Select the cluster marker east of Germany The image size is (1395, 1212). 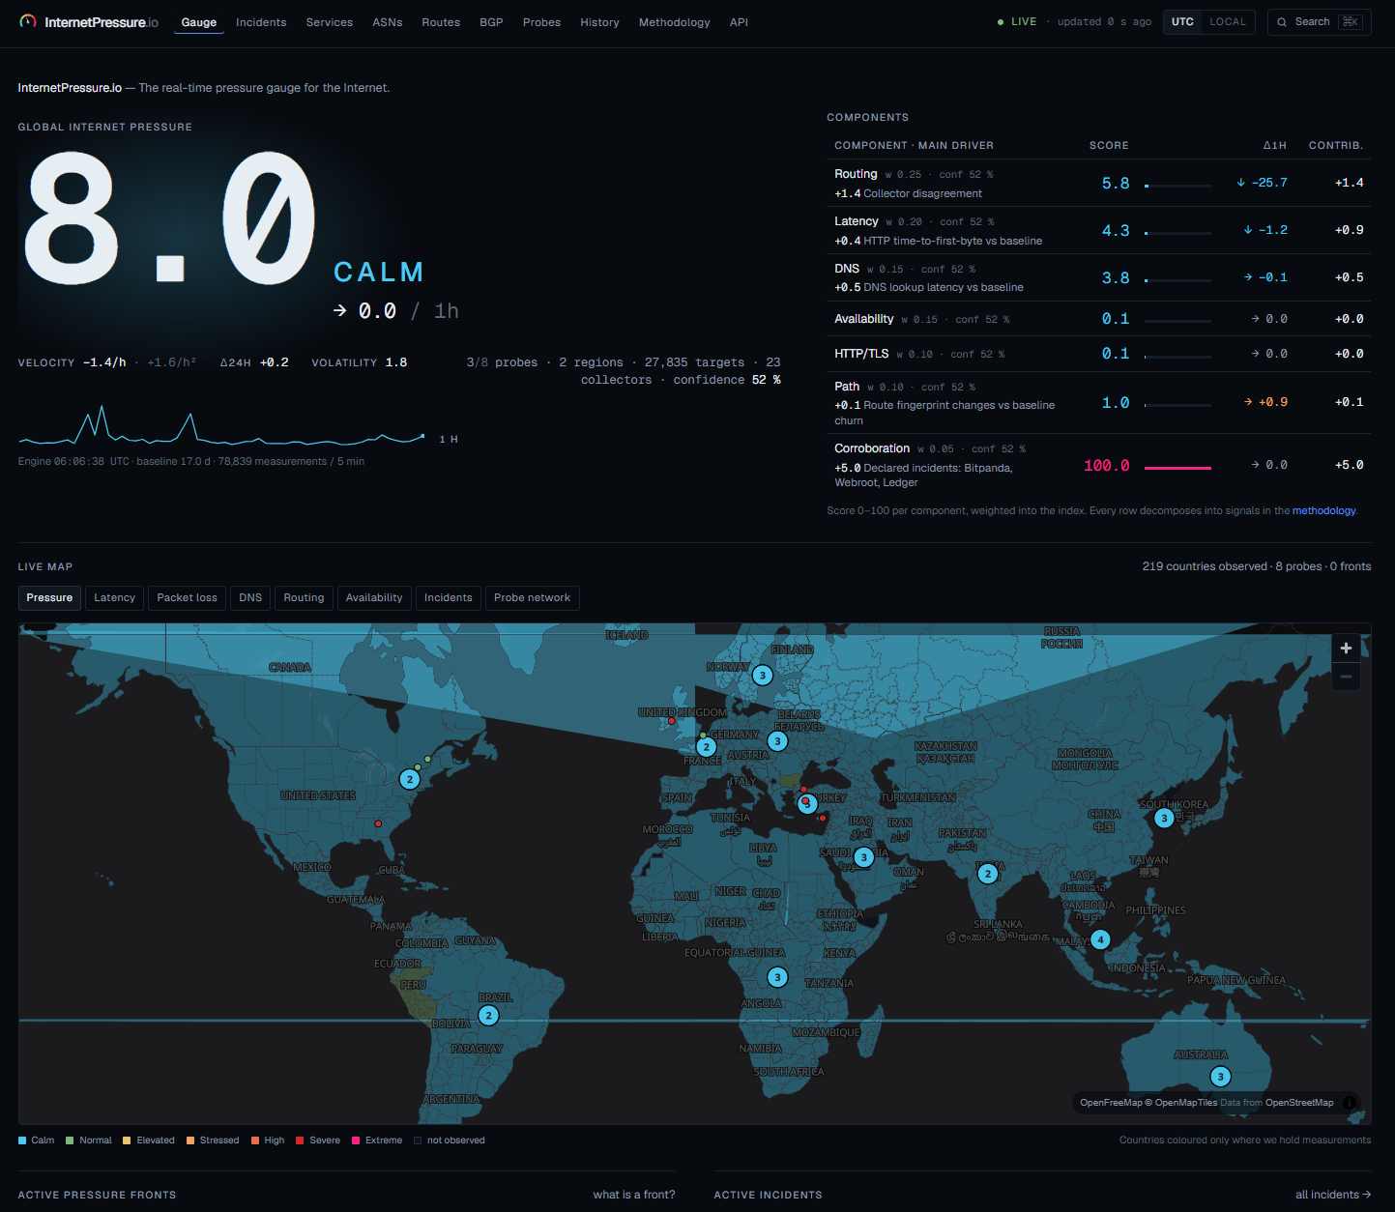click(x=777, y=741)
